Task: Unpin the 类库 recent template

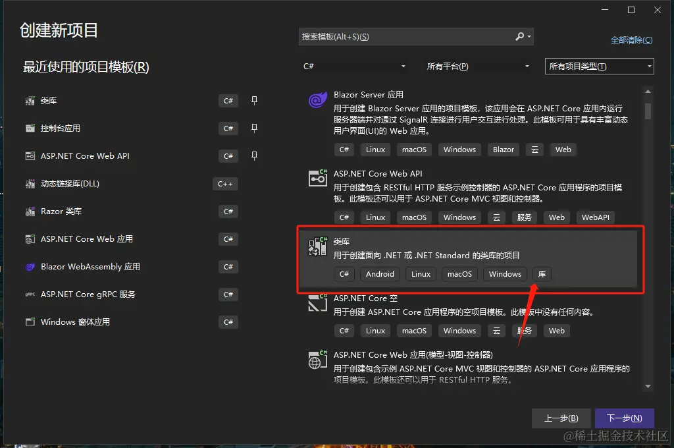Action: pyautogui.click(x=254, y=101)
